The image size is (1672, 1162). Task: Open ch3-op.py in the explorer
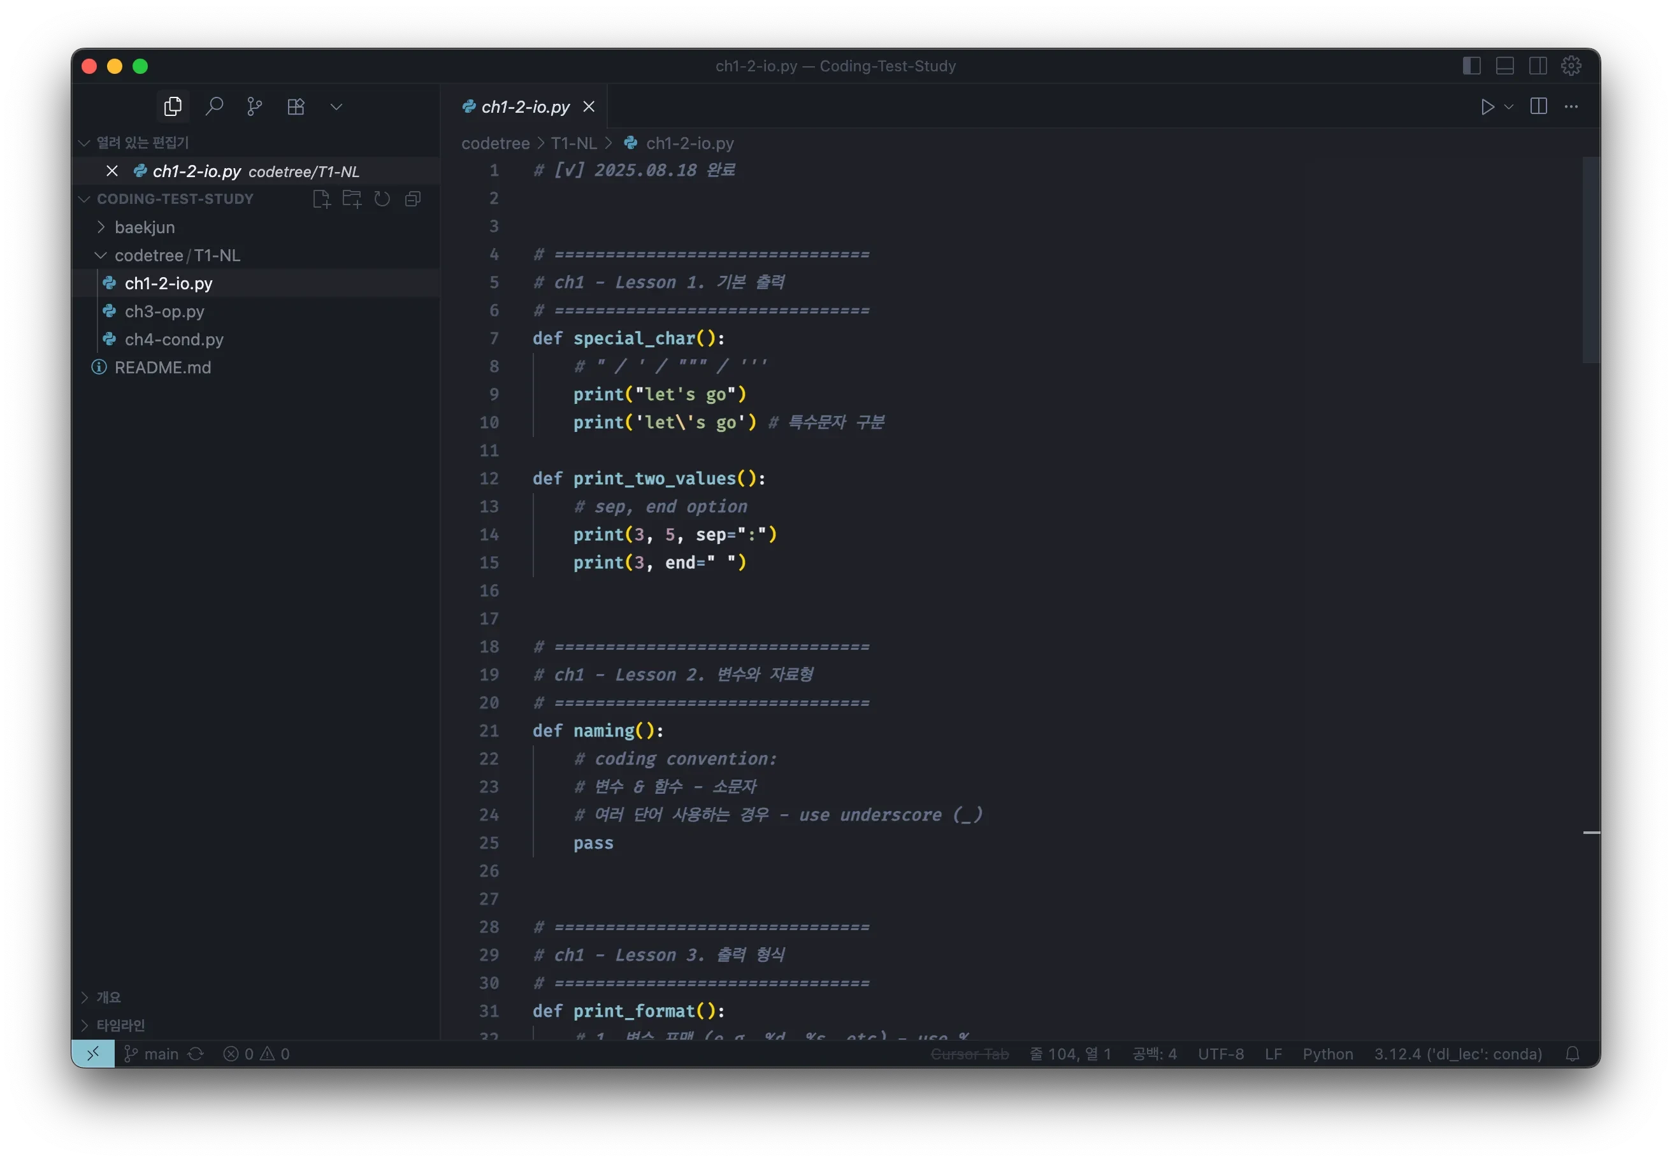[x=164, y=312]
